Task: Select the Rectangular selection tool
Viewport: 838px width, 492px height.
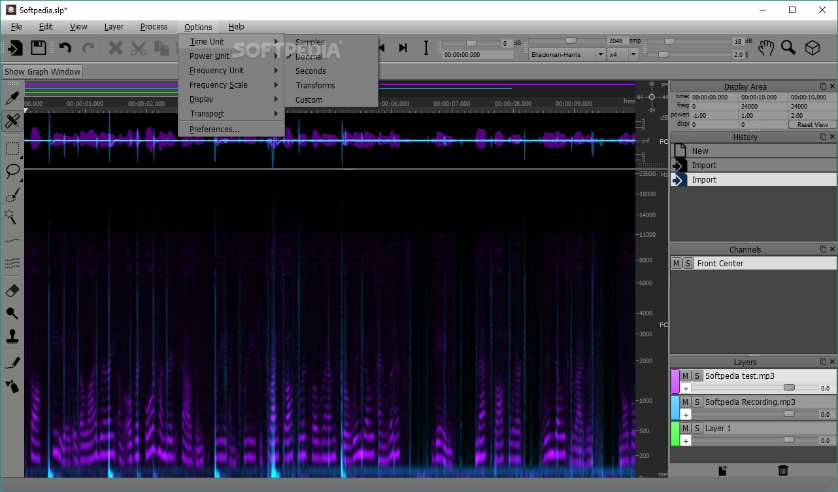Action: [x=12, y=149]
